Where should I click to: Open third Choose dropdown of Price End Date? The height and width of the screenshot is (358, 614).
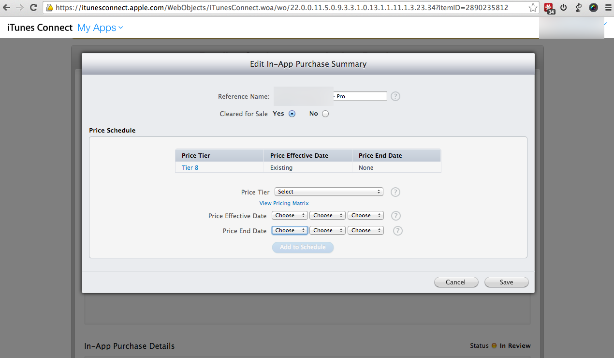365,230
